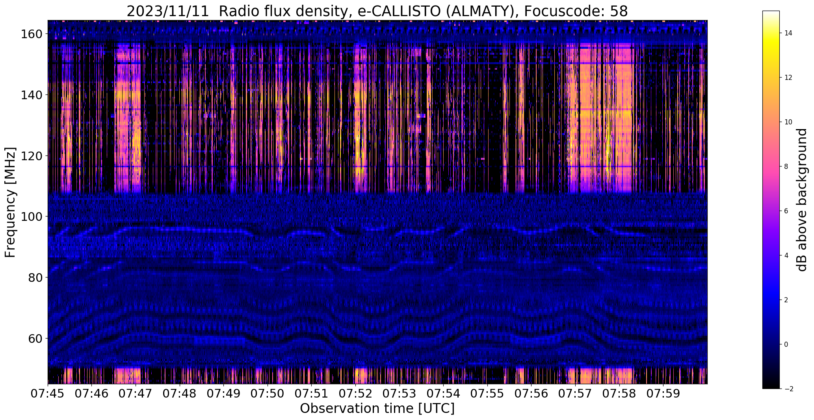The width and height of the screenshot is (814, 420).
Task: Click the 07:45 time axis label
Action: point(48,393)
